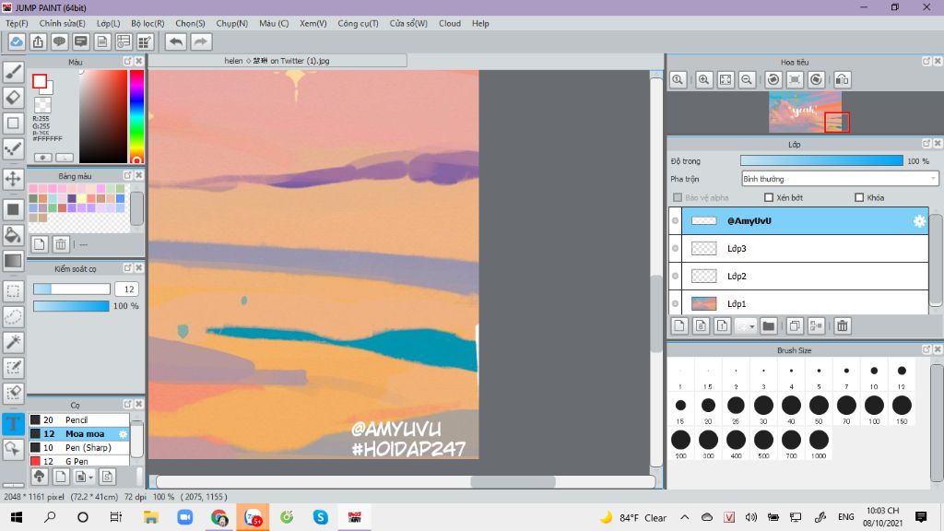
Task: Select the Bucket fill tool
Action: (13, 235)
